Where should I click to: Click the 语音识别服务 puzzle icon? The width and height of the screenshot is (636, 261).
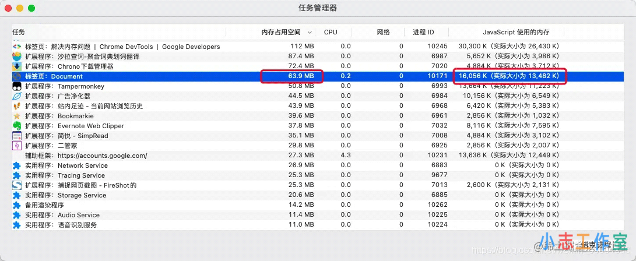coord(17,225)
